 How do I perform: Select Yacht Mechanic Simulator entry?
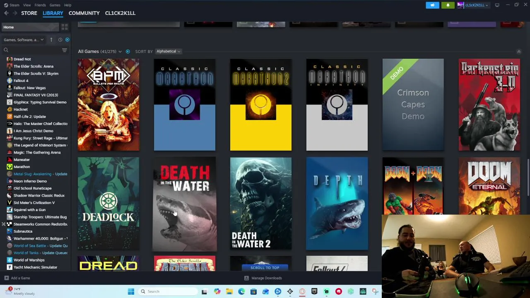pos(35,267)
